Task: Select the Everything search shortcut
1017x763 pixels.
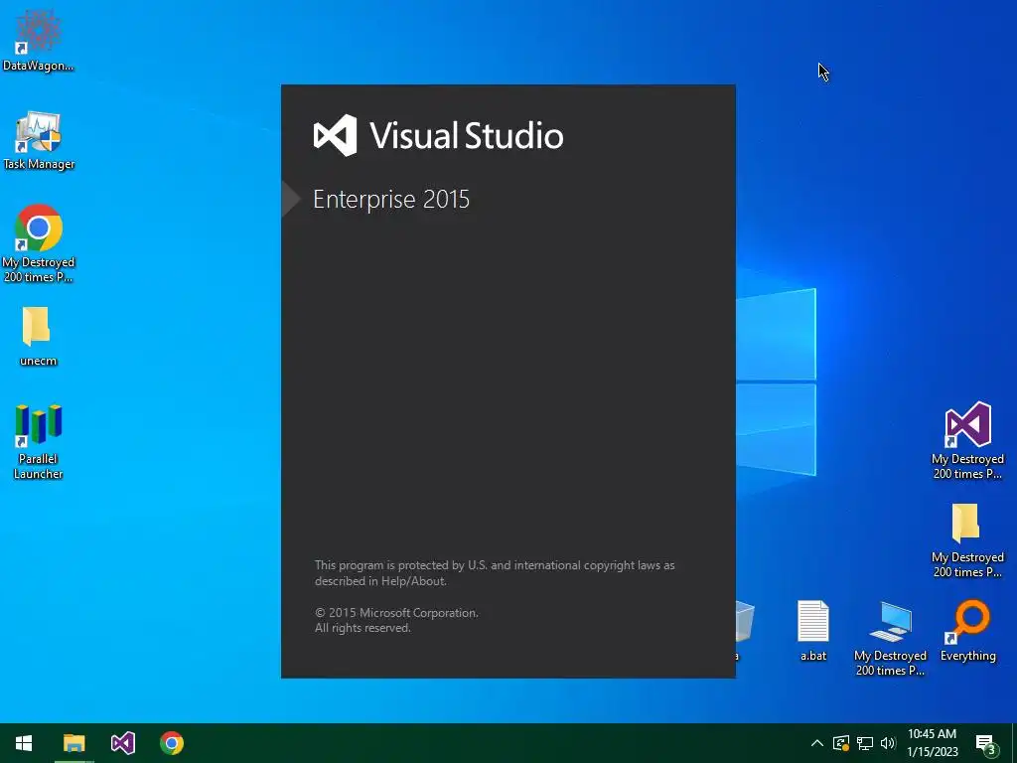Action: pos(967,631)
